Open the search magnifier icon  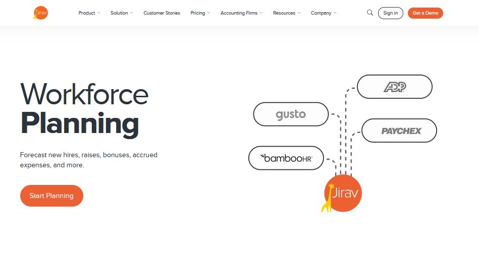[x=370, y=13]
